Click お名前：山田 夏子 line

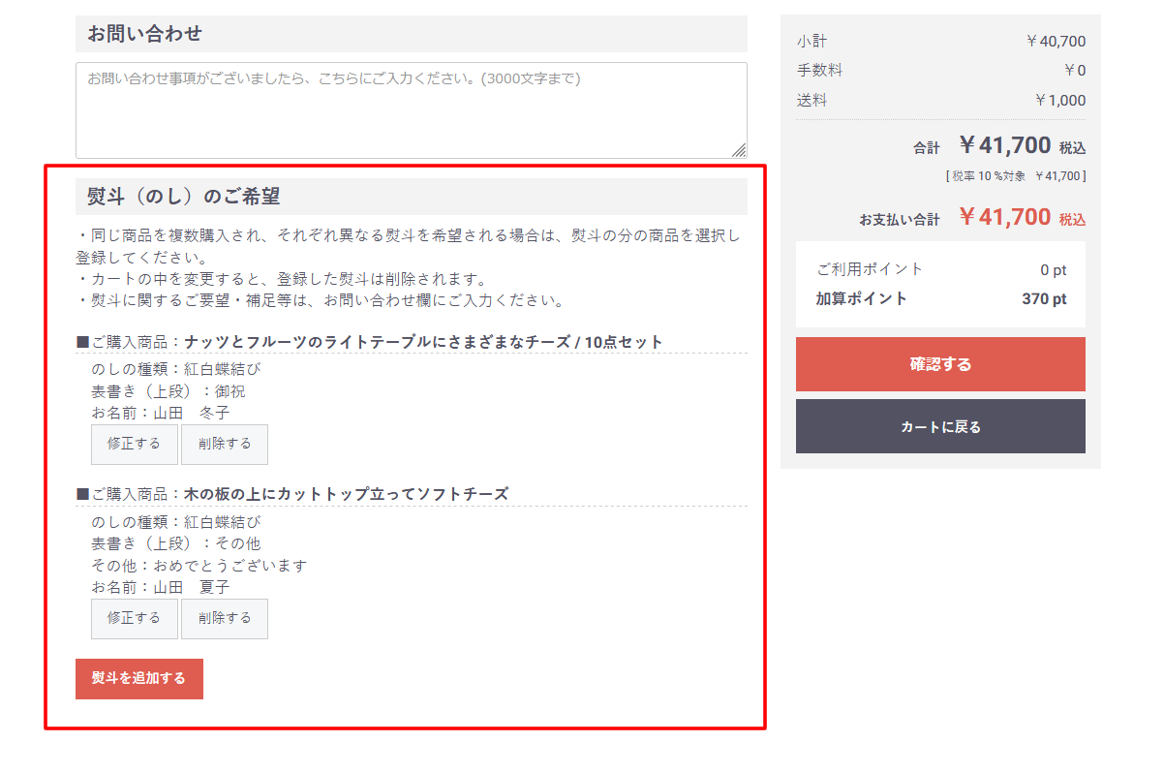[161, 588]
